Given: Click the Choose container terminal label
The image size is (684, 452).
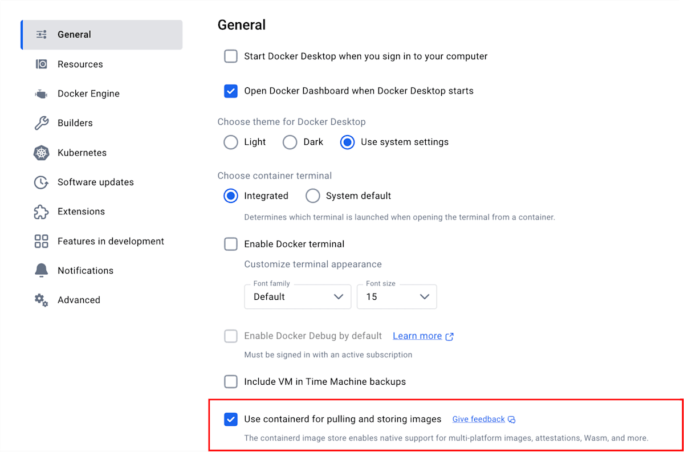Looking at the screenshot, I should coord(275,176).
